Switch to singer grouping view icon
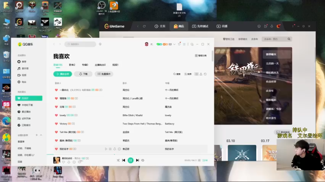Screen dimensions: 325x182 tap(201, 74)
